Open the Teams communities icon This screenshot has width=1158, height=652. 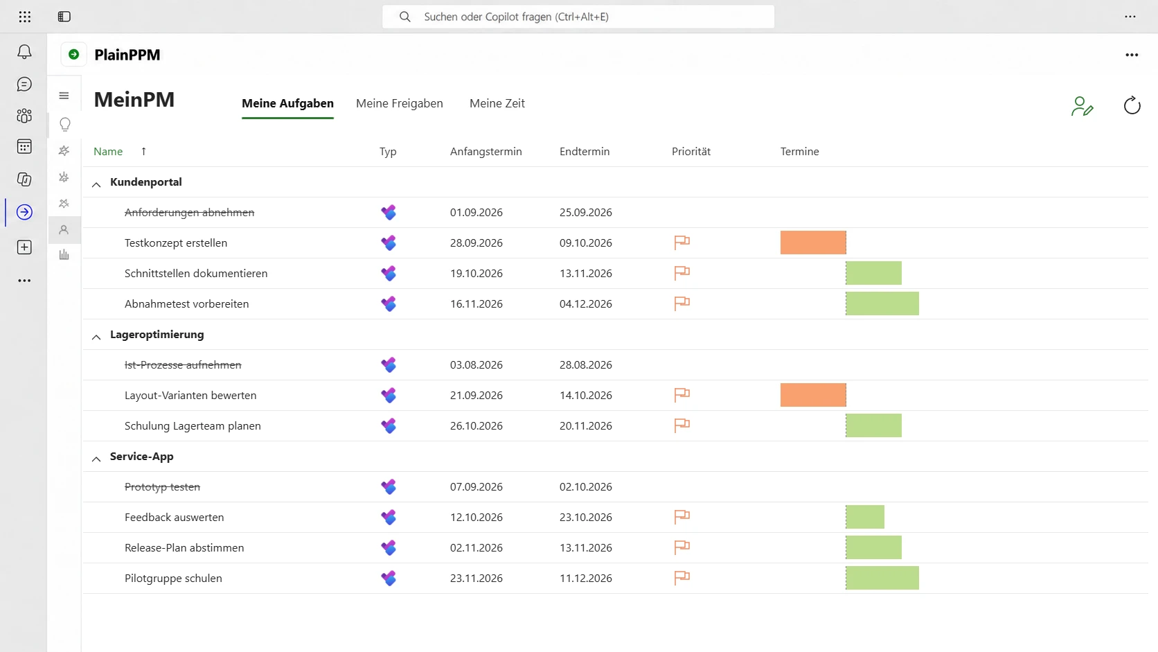[x=24, y=116]
